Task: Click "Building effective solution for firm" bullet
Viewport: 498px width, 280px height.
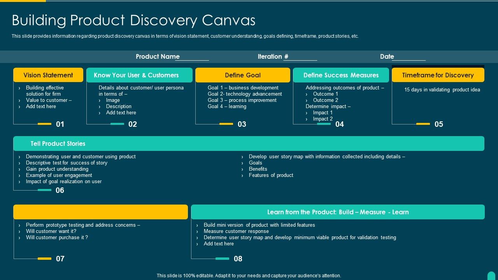Action: [x=45, y=91]
